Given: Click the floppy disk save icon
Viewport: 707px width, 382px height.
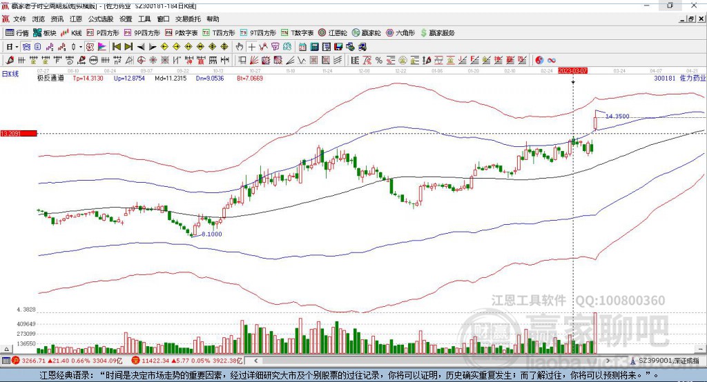Looking at the screenshot, I should click(x=338, y=47).
